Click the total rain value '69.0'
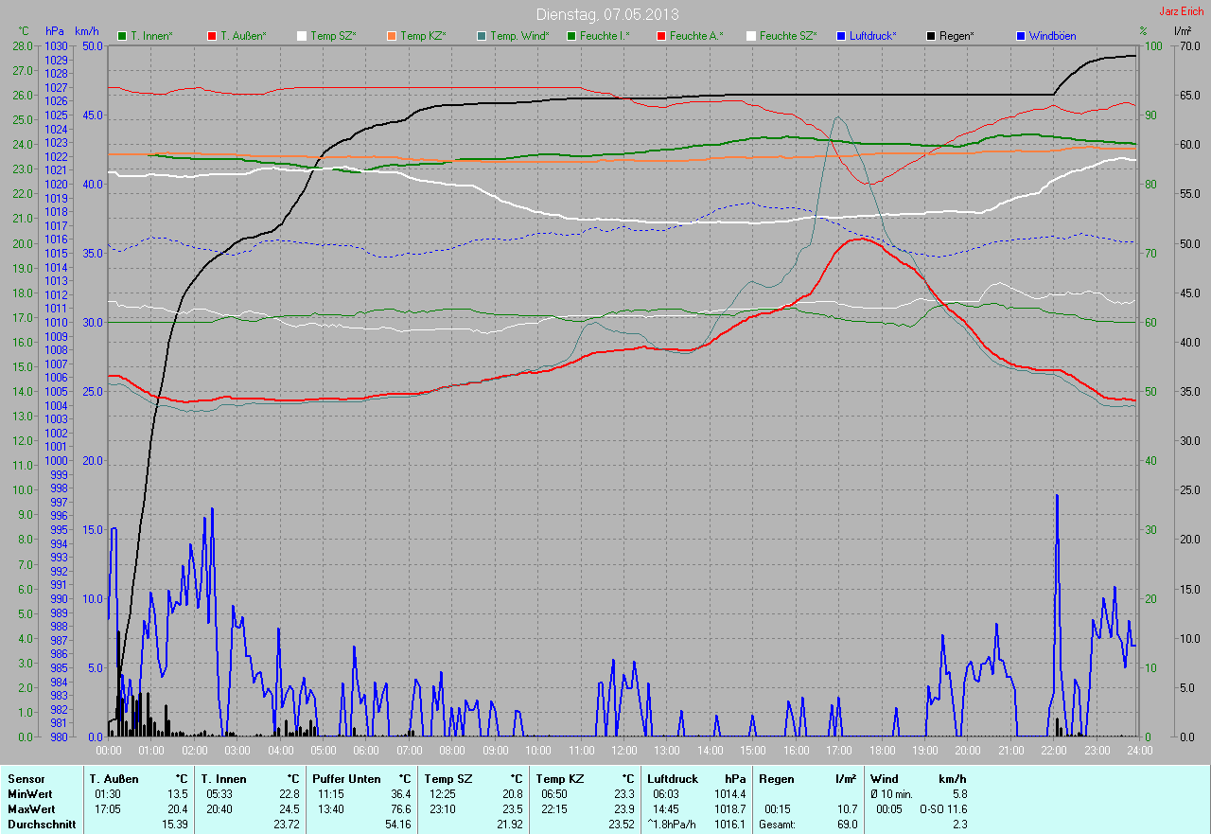This screenshot has height=834, width=1211. [847, 824]
